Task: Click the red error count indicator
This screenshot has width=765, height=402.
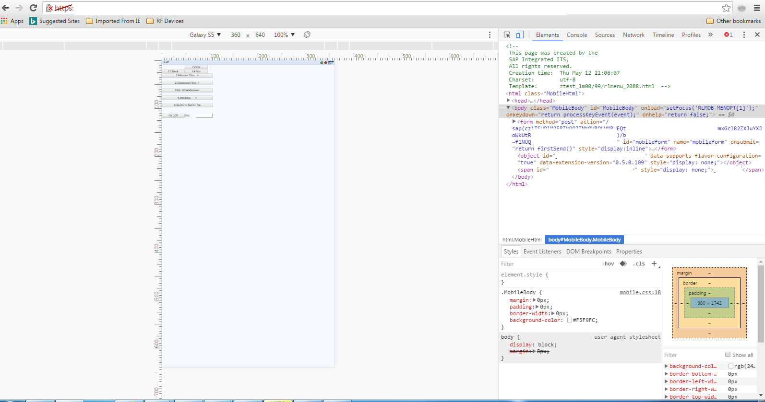Action: 729,34
